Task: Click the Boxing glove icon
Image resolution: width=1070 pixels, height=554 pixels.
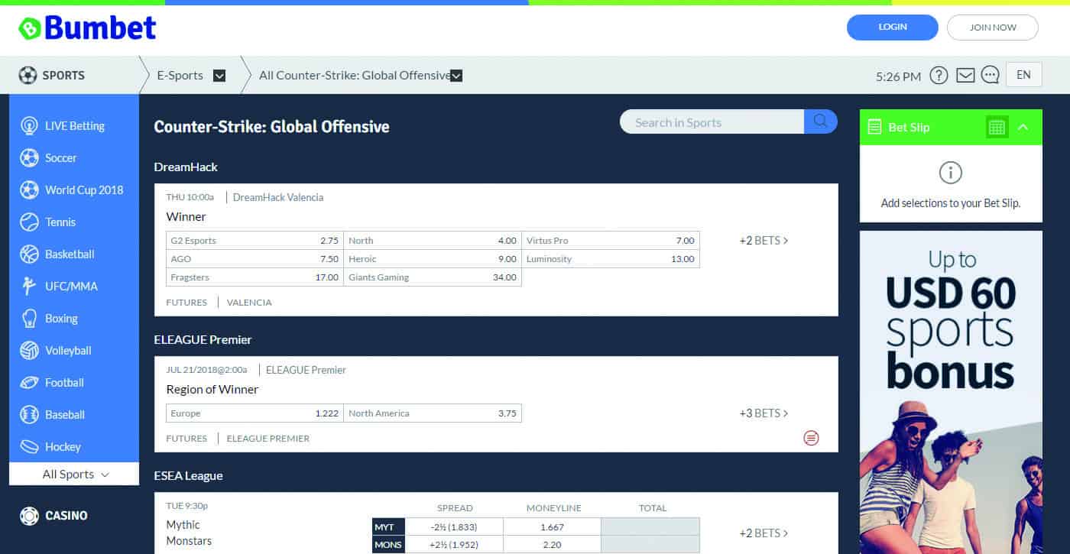Action: point(29,319)
